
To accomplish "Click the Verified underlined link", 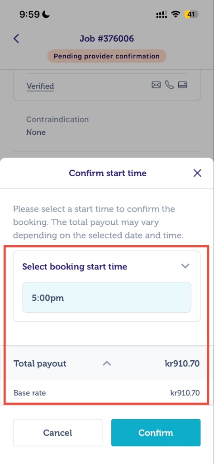I will click(40, 86).
